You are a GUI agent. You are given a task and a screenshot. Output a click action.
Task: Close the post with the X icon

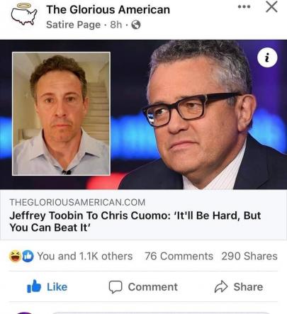[x=271, y=7]
